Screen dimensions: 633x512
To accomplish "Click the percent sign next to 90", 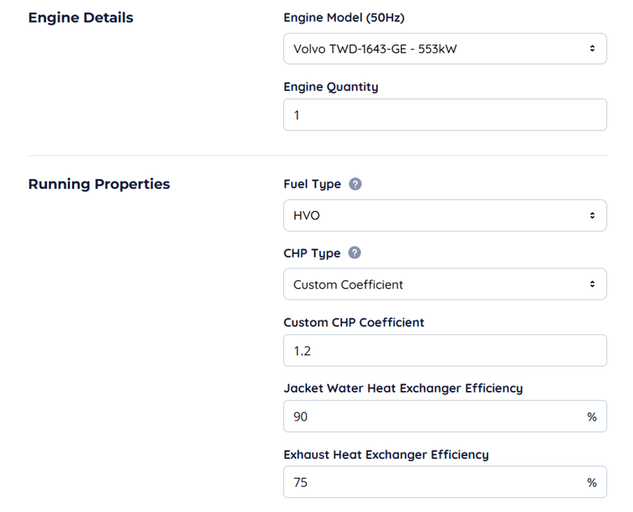I will coord(591,416).
